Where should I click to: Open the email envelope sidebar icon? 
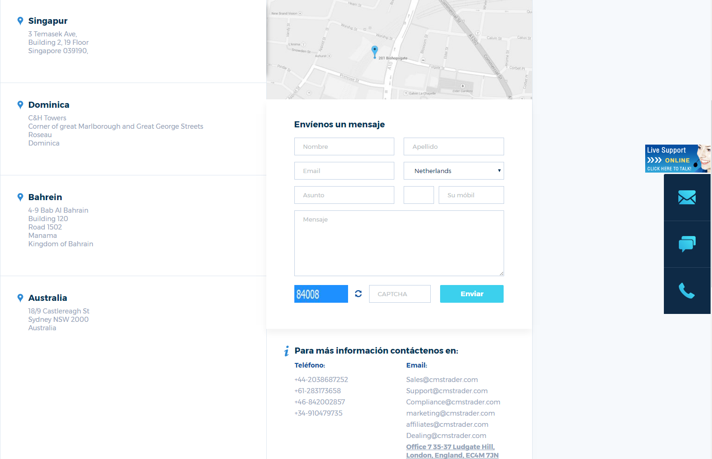click(x=687, y=197)
